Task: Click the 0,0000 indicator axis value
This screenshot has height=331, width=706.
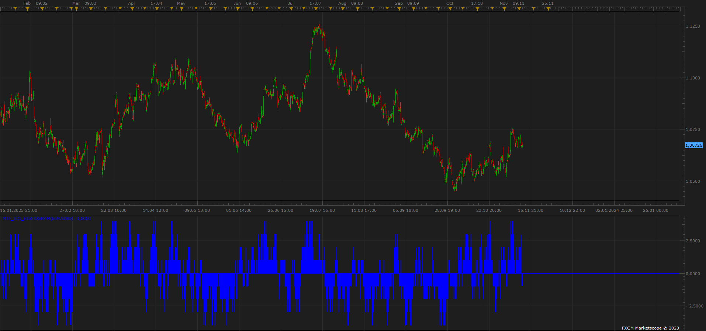Action: tap(693, 274)
